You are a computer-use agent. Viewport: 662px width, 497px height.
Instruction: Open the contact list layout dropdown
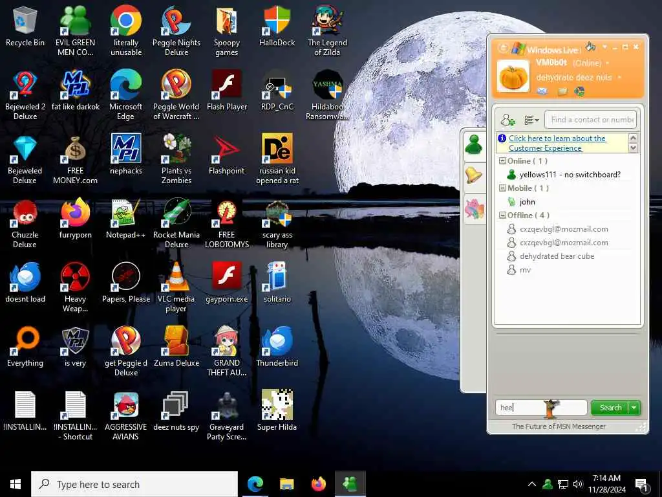(x=531, y=120)
